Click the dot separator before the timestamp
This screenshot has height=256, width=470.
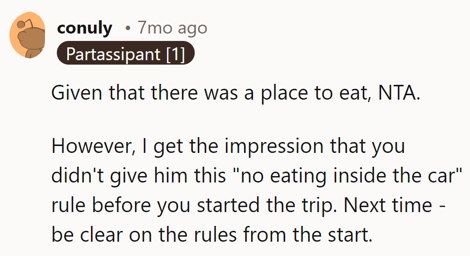pos(128,29)
